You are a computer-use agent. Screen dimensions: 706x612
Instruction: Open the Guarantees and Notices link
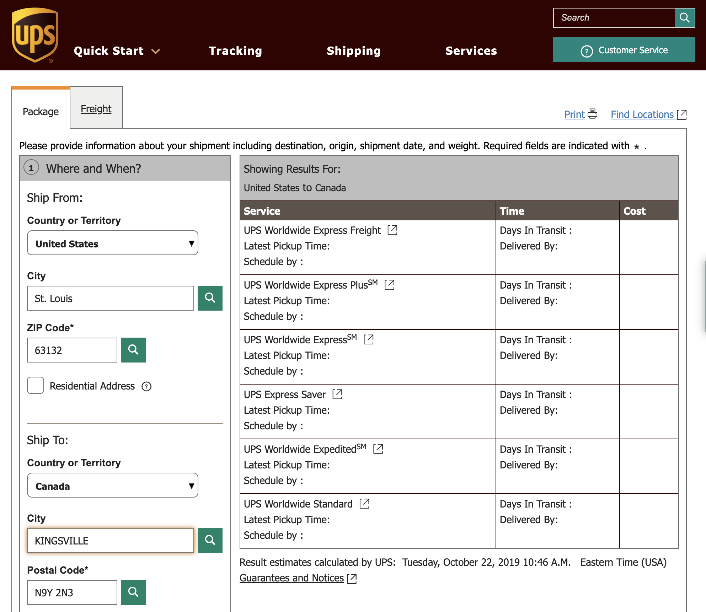(x=292, y=578)
